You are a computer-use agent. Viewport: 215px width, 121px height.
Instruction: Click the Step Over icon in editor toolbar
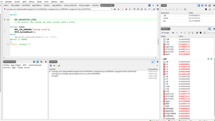tap(138, 9)
